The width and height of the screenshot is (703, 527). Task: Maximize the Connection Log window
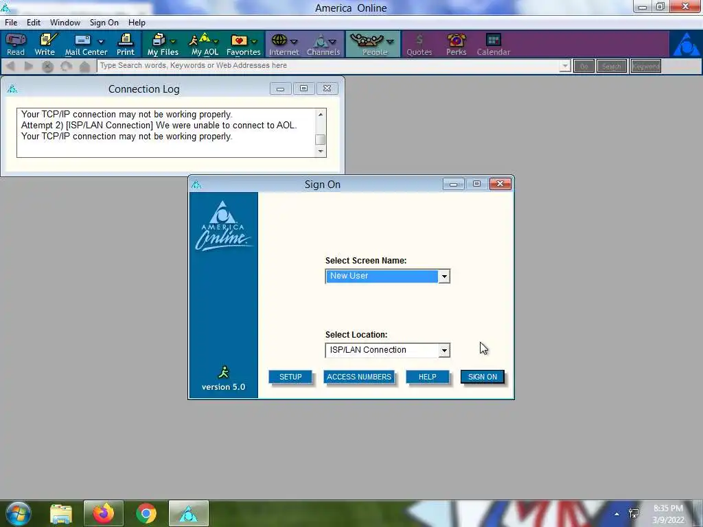303,89
